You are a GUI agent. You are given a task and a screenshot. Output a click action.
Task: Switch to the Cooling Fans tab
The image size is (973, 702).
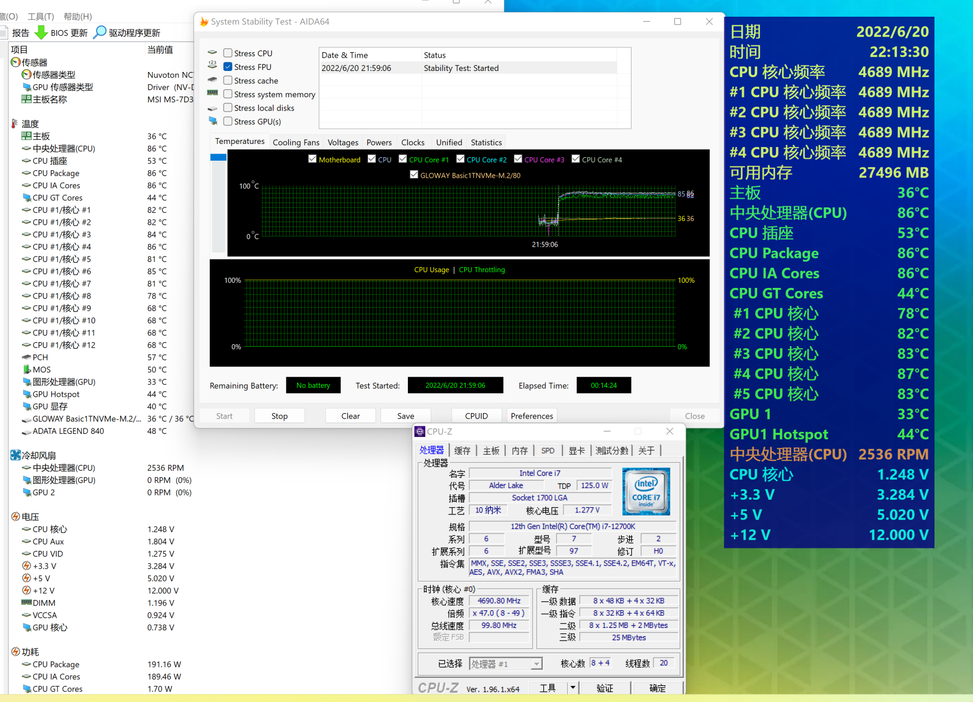(296, 142)
